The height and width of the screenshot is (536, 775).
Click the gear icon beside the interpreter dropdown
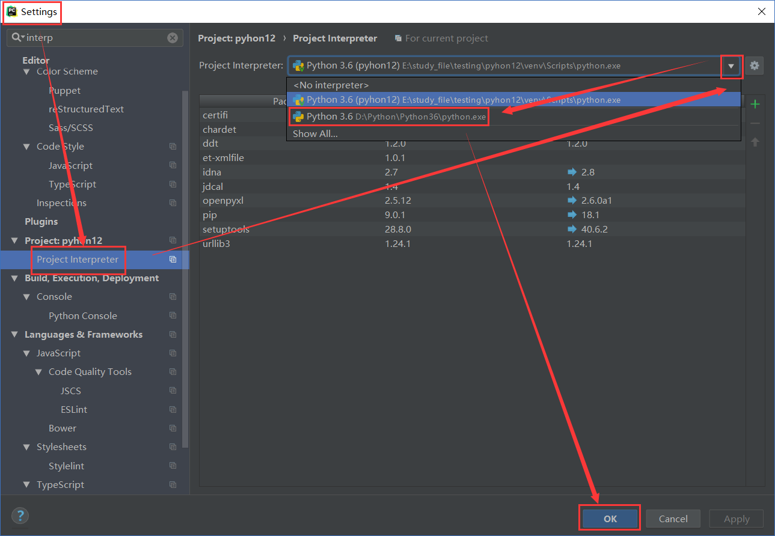755,65
